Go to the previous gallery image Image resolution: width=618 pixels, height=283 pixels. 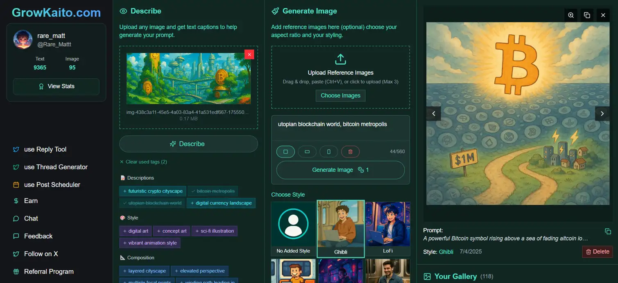pos(434,114)
